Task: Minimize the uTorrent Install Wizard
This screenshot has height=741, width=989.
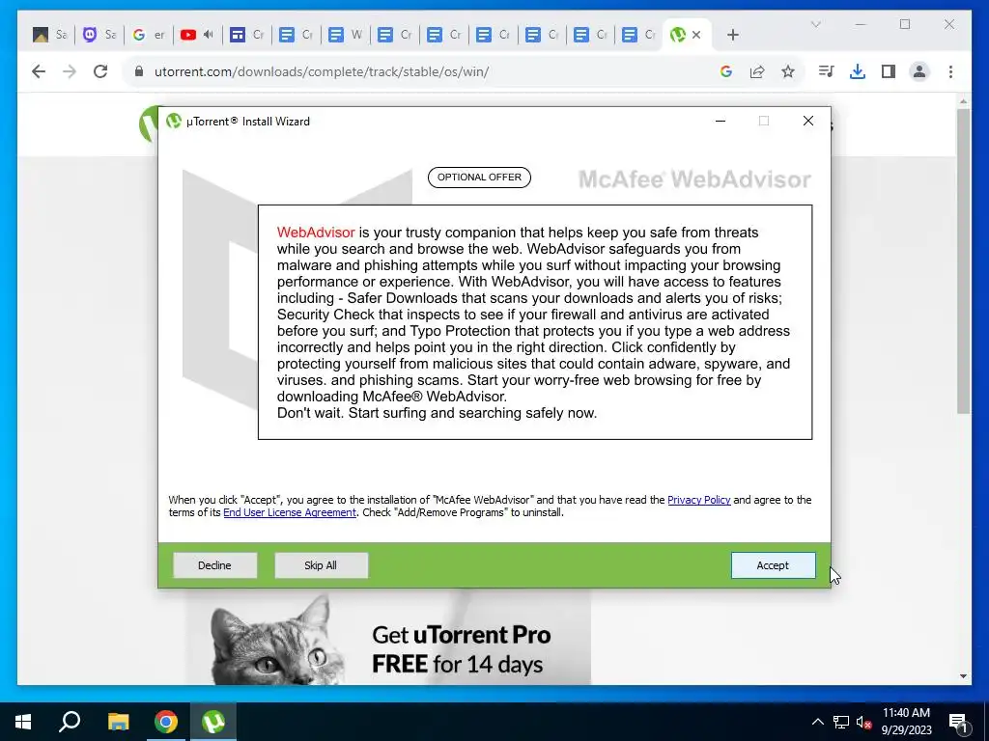Action: (721, 121)
